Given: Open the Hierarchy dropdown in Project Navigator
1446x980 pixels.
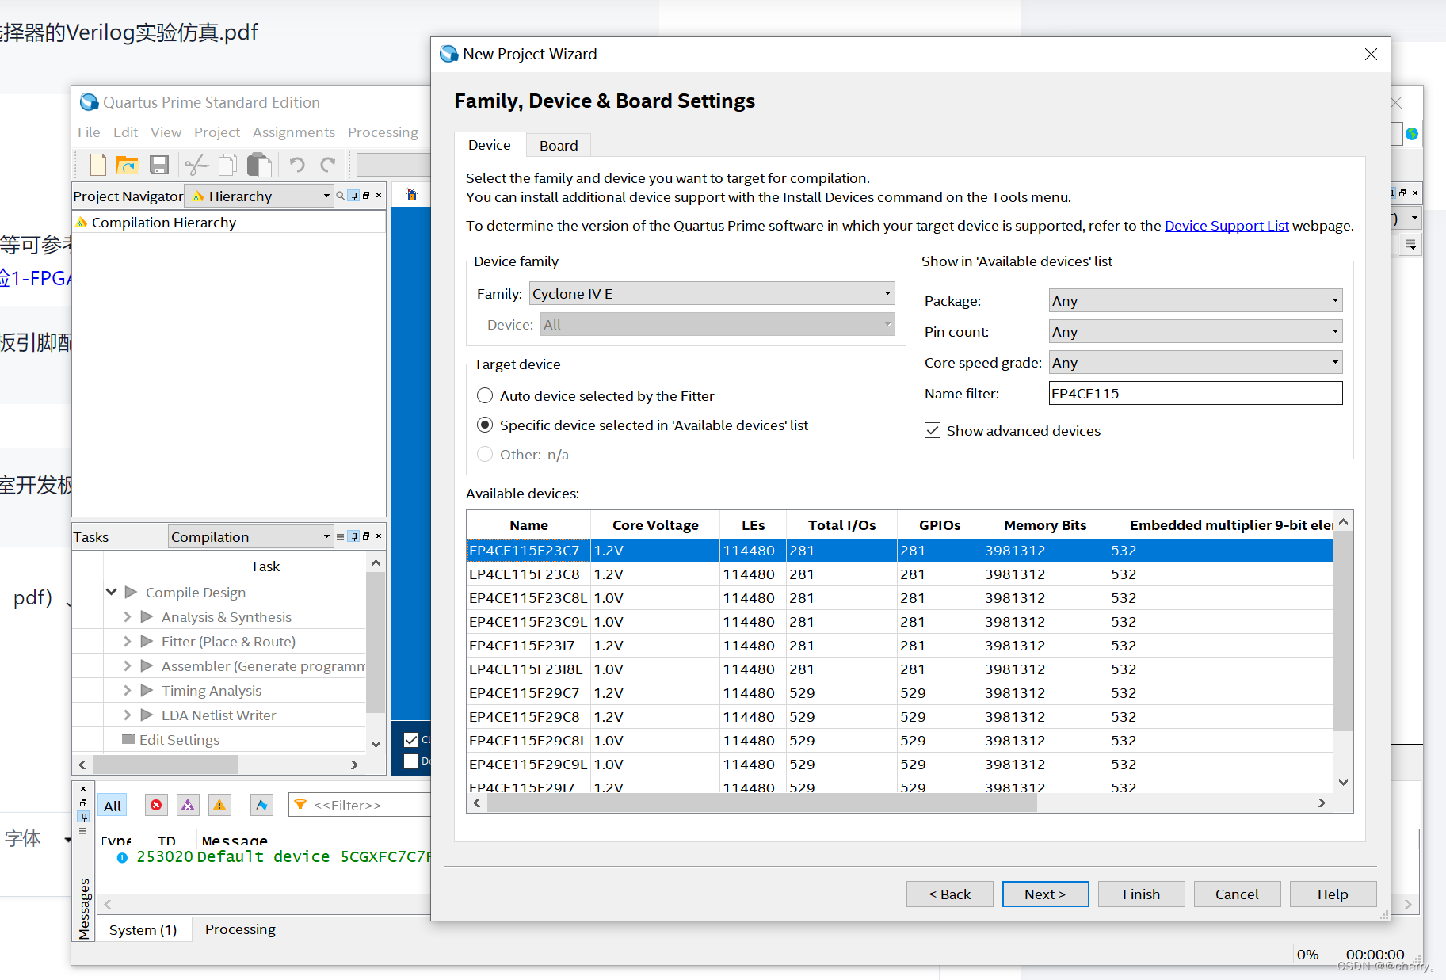Looking at the screenshot, I should coord(259,196).
